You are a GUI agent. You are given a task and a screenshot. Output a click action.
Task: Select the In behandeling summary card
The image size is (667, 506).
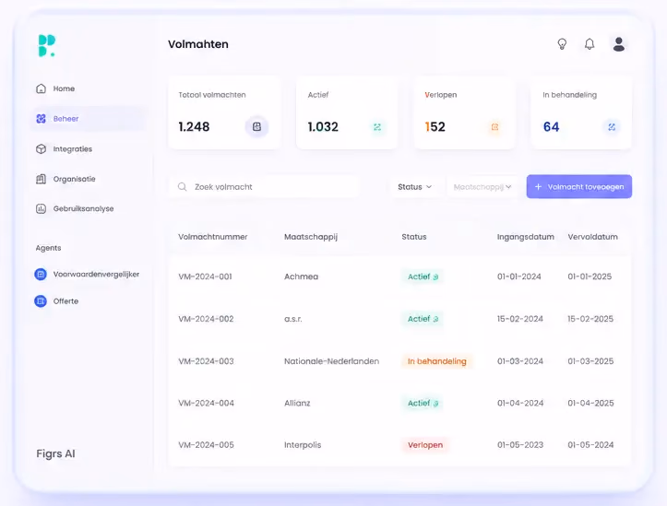click(x=581, y=113)
